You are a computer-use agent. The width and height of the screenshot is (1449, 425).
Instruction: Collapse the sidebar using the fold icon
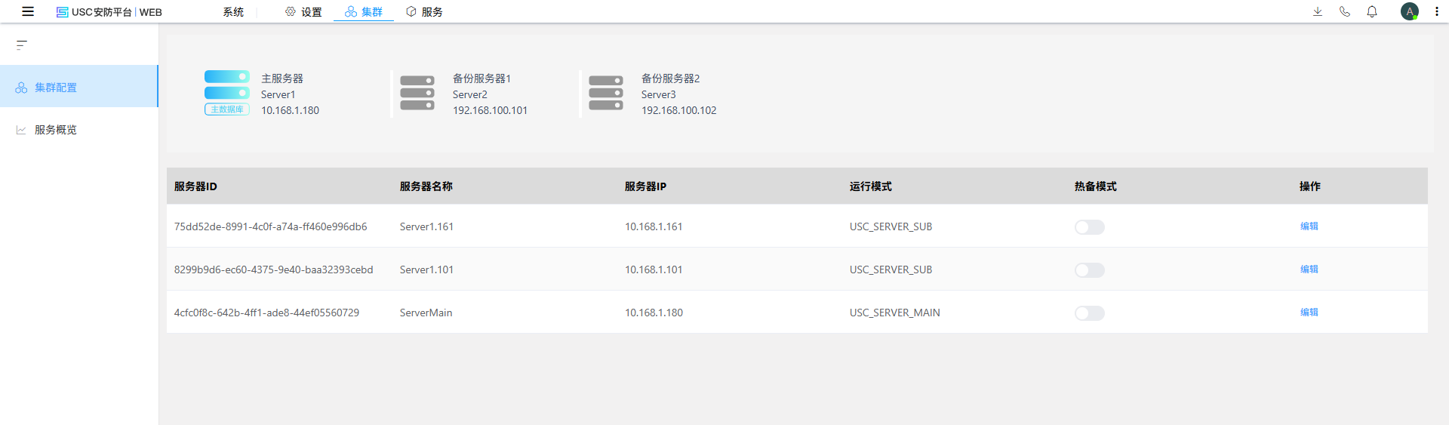coord(22,45)
